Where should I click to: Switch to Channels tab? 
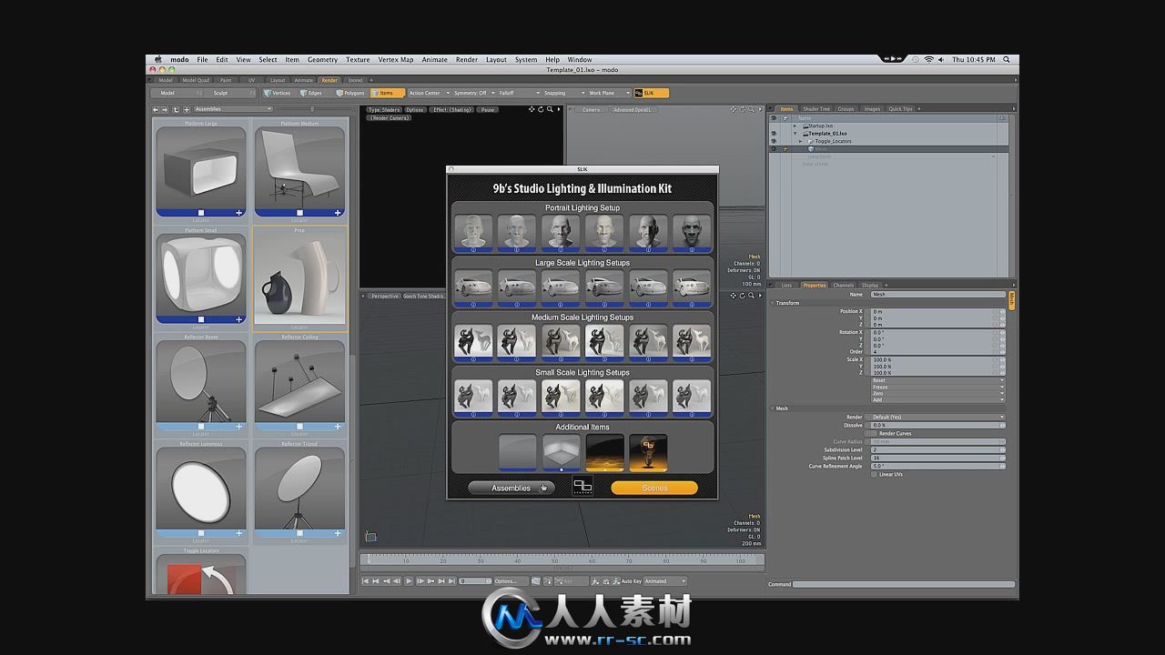point(843,286)
